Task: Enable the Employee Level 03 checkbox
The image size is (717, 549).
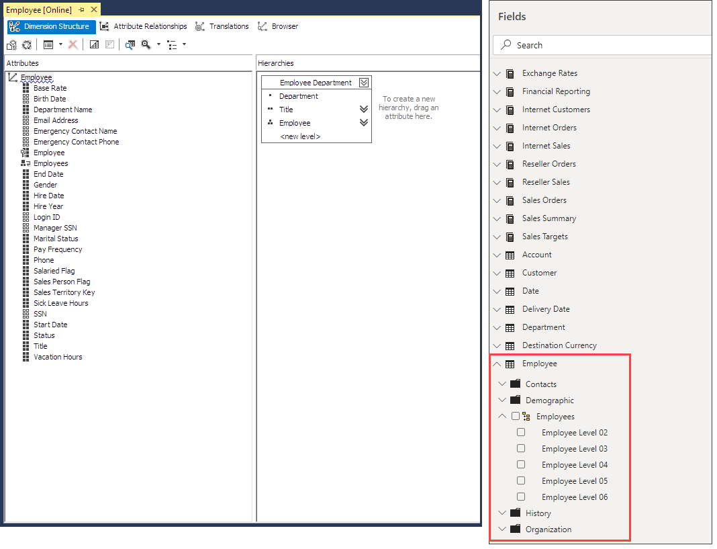Action: coord(521,448)
